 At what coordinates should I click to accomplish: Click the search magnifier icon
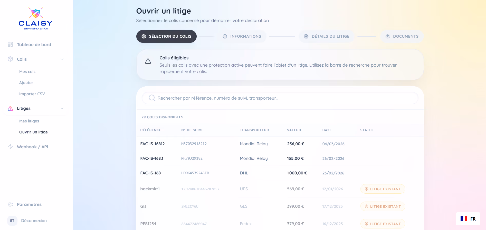(x=152, y=98)
